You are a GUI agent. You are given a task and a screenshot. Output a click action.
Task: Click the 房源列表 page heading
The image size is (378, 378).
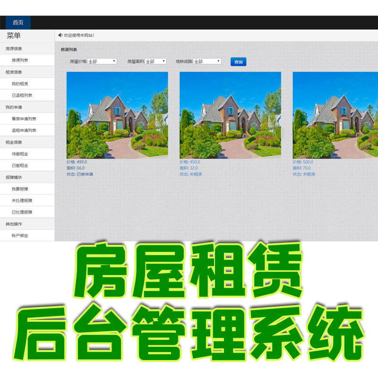point(69,50)
